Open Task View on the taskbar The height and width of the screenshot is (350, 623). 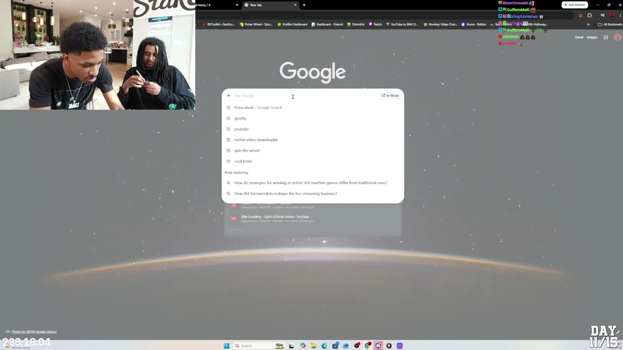[x=292, y=346]
